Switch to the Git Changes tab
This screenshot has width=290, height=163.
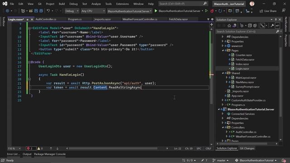tap(247, 149)
